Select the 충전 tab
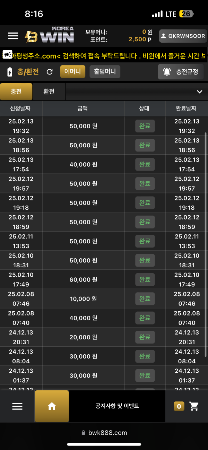 pos(16,92)
